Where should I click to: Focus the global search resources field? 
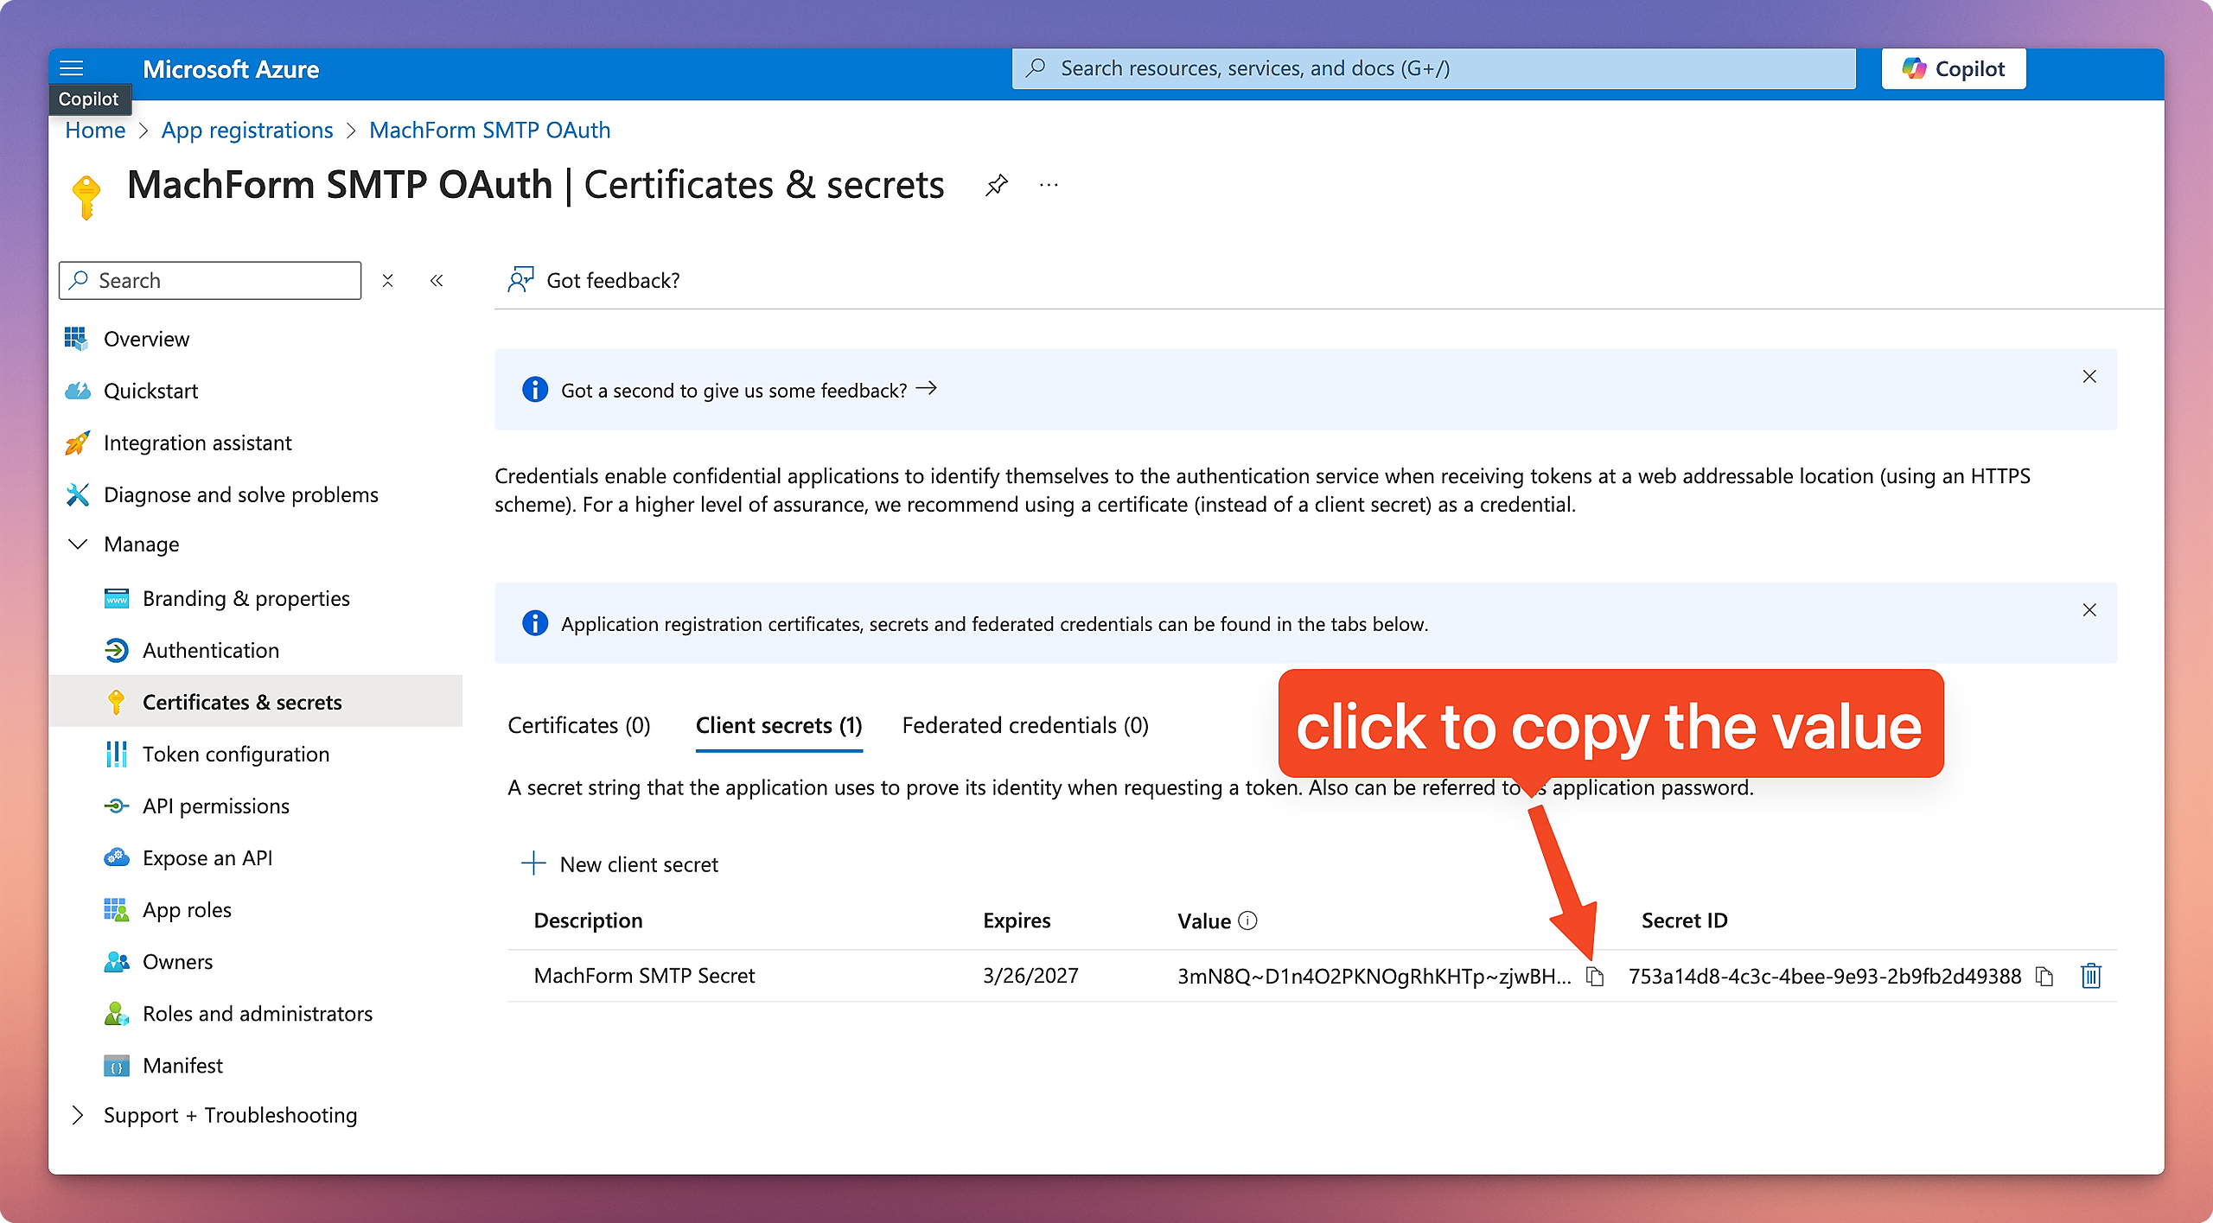(x=1433, y=69)
